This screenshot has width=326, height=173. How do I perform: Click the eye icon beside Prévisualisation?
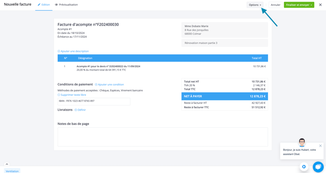coord(56,5)
